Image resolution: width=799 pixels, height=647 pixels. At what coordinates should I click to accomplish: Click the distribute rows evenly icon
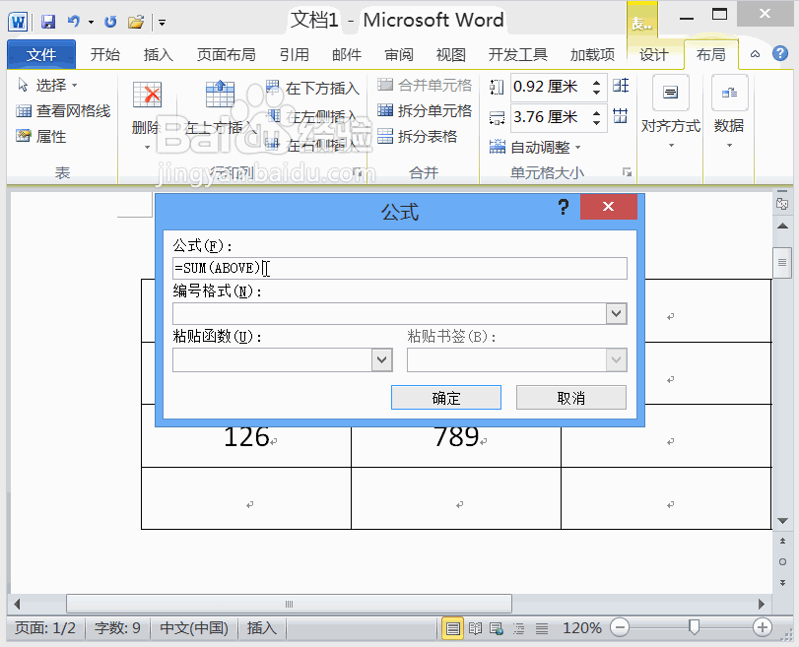point(621,86)
